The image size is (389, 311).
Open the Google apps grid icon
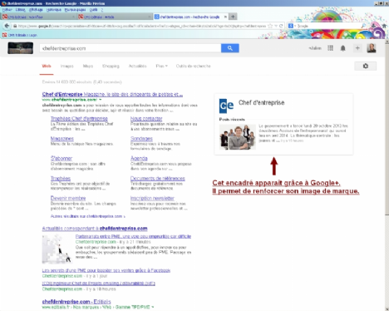330,48
